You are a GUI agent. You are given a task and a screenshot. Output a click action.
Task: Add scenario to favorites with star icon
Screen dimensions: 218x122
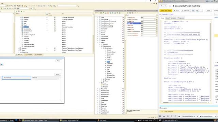170,6
